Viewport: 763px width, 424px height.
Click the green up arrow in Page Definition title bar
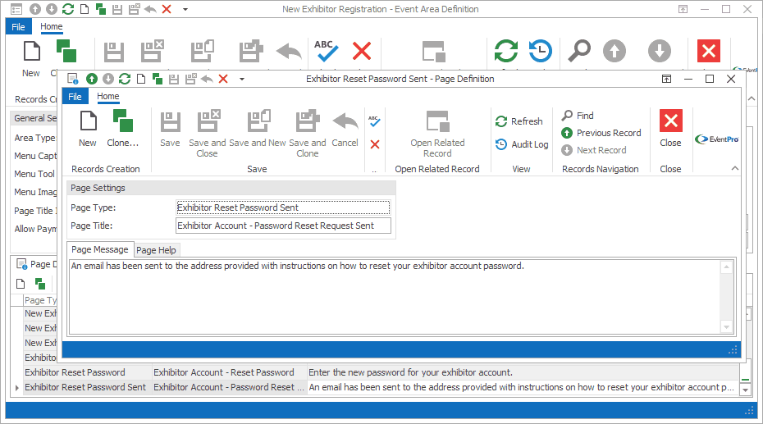pyautogui.click(x=92, y=79)
